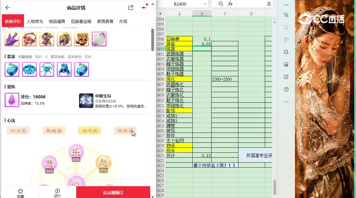Open the 召唤兽坐骑 tab

click(81, 21)
